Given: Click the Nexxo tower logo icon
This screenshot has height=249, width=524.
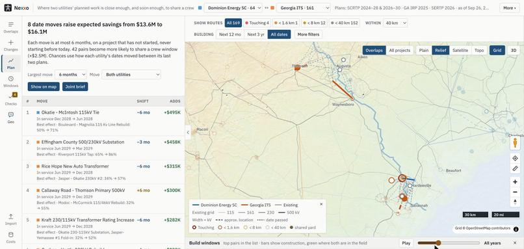Looking at the screenshot, I should point(8,8).
